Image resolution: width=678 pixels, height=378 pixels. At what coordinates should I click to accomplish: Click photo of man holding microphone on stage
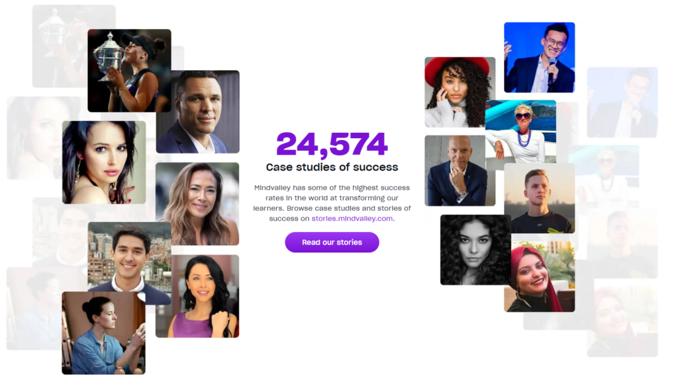539,57
